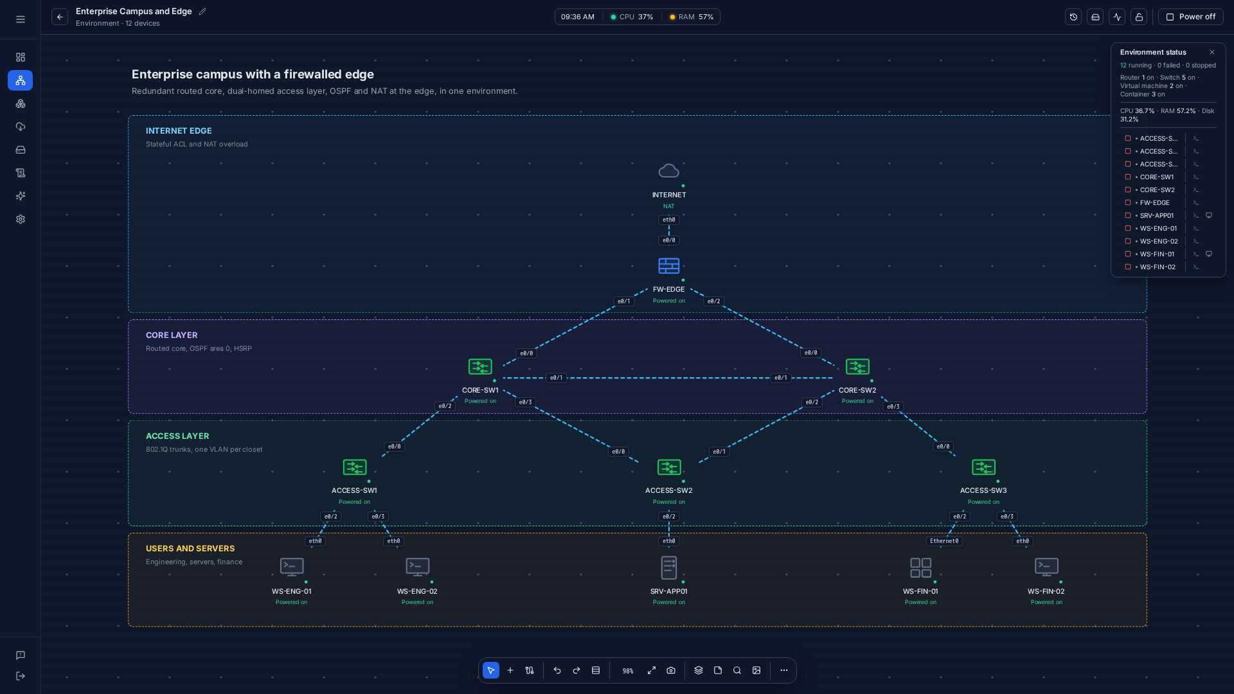This screenshot has width=1234, height=694.
Task: Open the search magnifier in the toolbar
Action: pos(737,671)
